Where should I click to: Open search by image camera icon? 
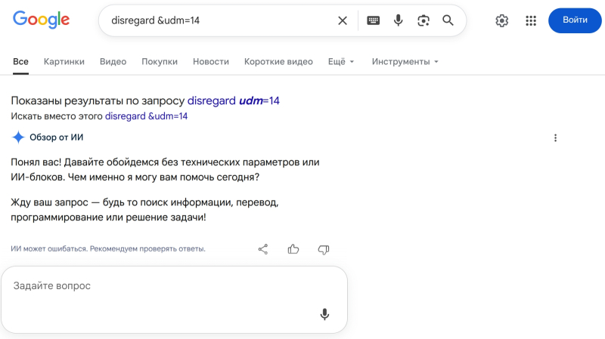(x=423, y=20)
